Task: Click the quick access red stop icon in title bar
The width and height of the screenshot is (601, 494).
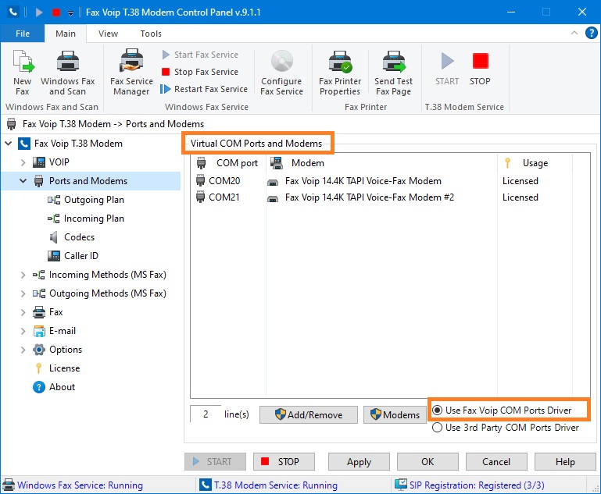Action: pos(56,12)
